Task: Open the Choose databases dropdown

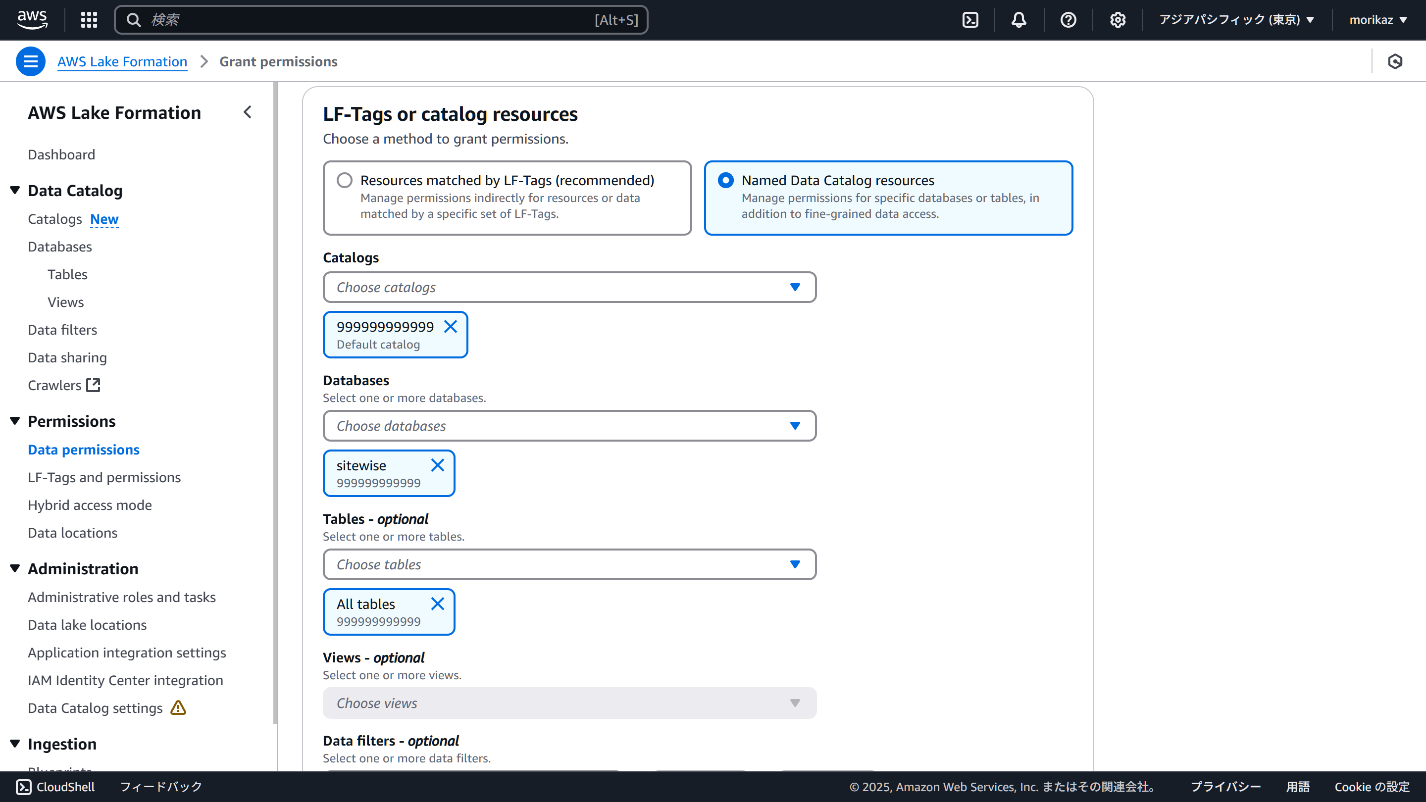Action: click(569, 426)
